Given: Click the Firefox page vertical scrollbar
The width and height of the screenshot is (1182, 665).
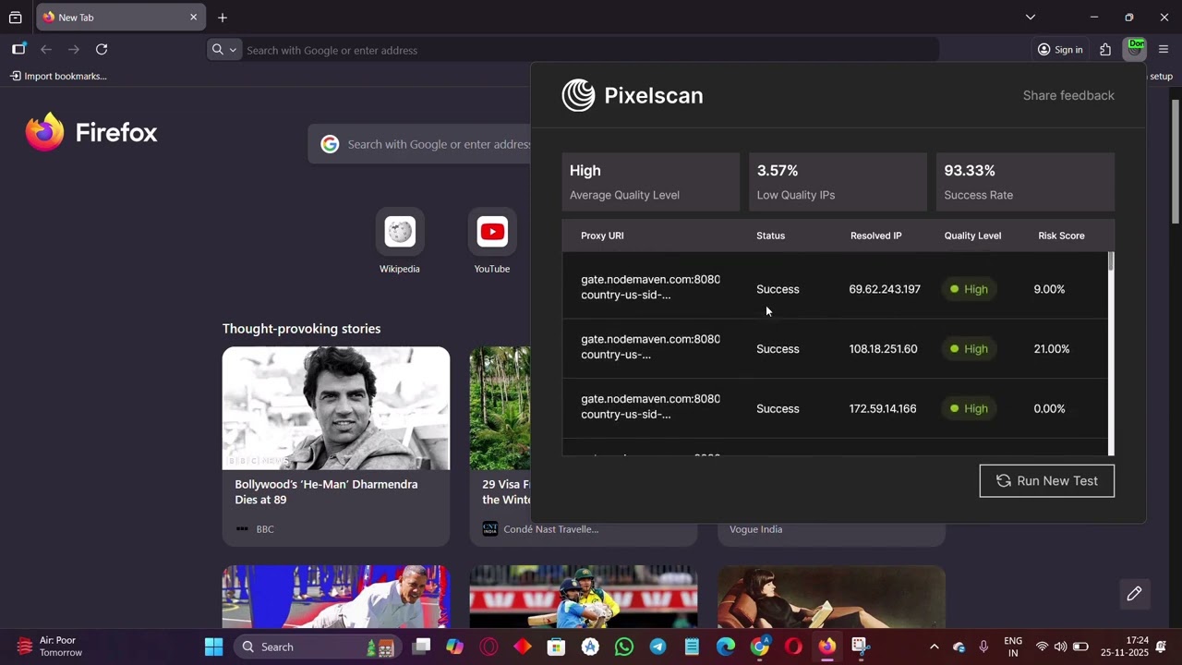Looking at the screenshot, I should coord(1176,162).
